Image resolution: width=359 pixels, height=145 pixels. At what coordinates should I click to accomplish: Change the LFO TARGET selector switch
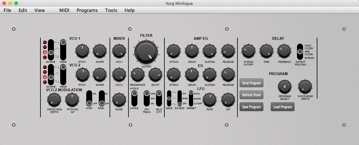[x=191, y=98]
